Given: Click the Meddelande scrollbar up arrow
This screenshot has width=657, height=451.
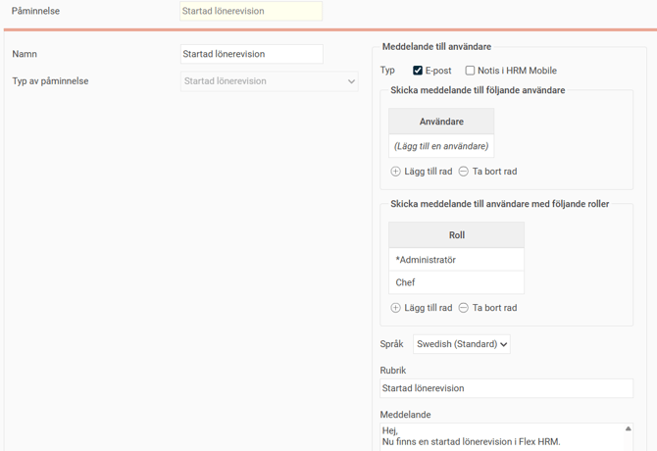Looking at the screenshot, I should (x=628, y=428).
